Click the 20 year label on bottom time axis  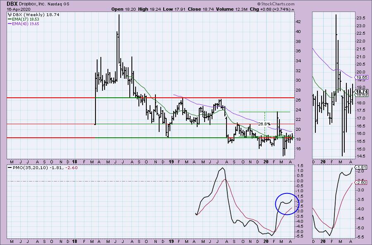pyautogui.click(x=266, y=241)
